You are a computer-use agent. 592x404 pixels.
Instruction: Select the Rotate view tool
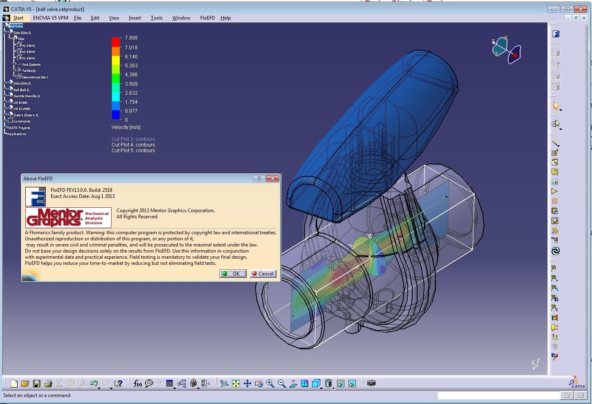click(259, 384)
